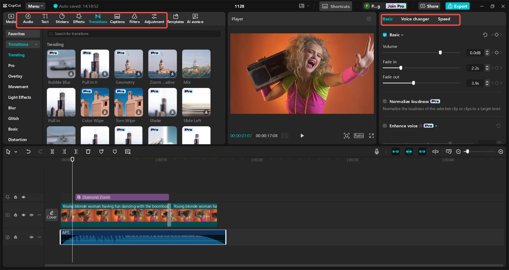The image size is (509, 270).
Task: Click the Undo arrow in timeline toolbar
Action: coord(28,152)
